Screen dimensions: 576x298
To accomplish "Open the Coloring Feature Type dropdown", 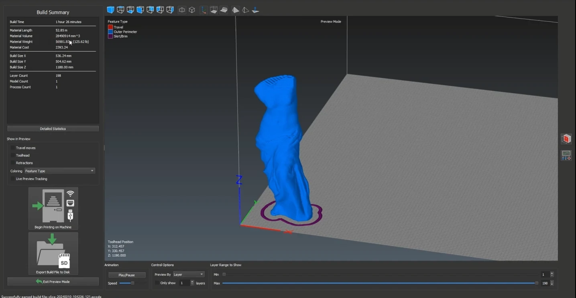I will (59, 171).
